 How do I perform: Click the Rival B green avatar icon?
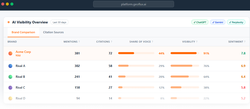[x=10, y=77]
